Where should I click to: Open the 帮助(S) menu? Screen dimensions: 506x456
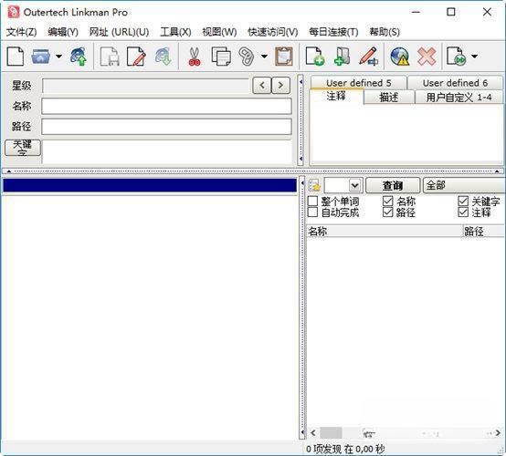pos(385,32)
